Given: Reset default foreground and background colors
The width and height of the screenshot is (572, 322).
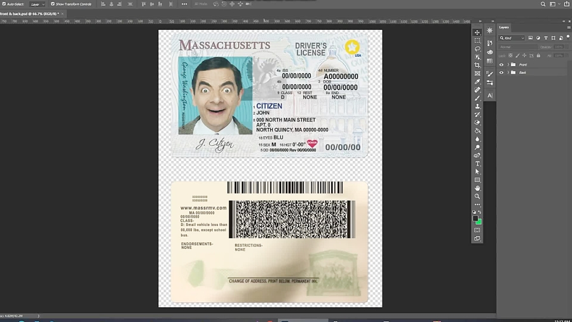Looking at the screenshot, I should (x=474, y=212).
